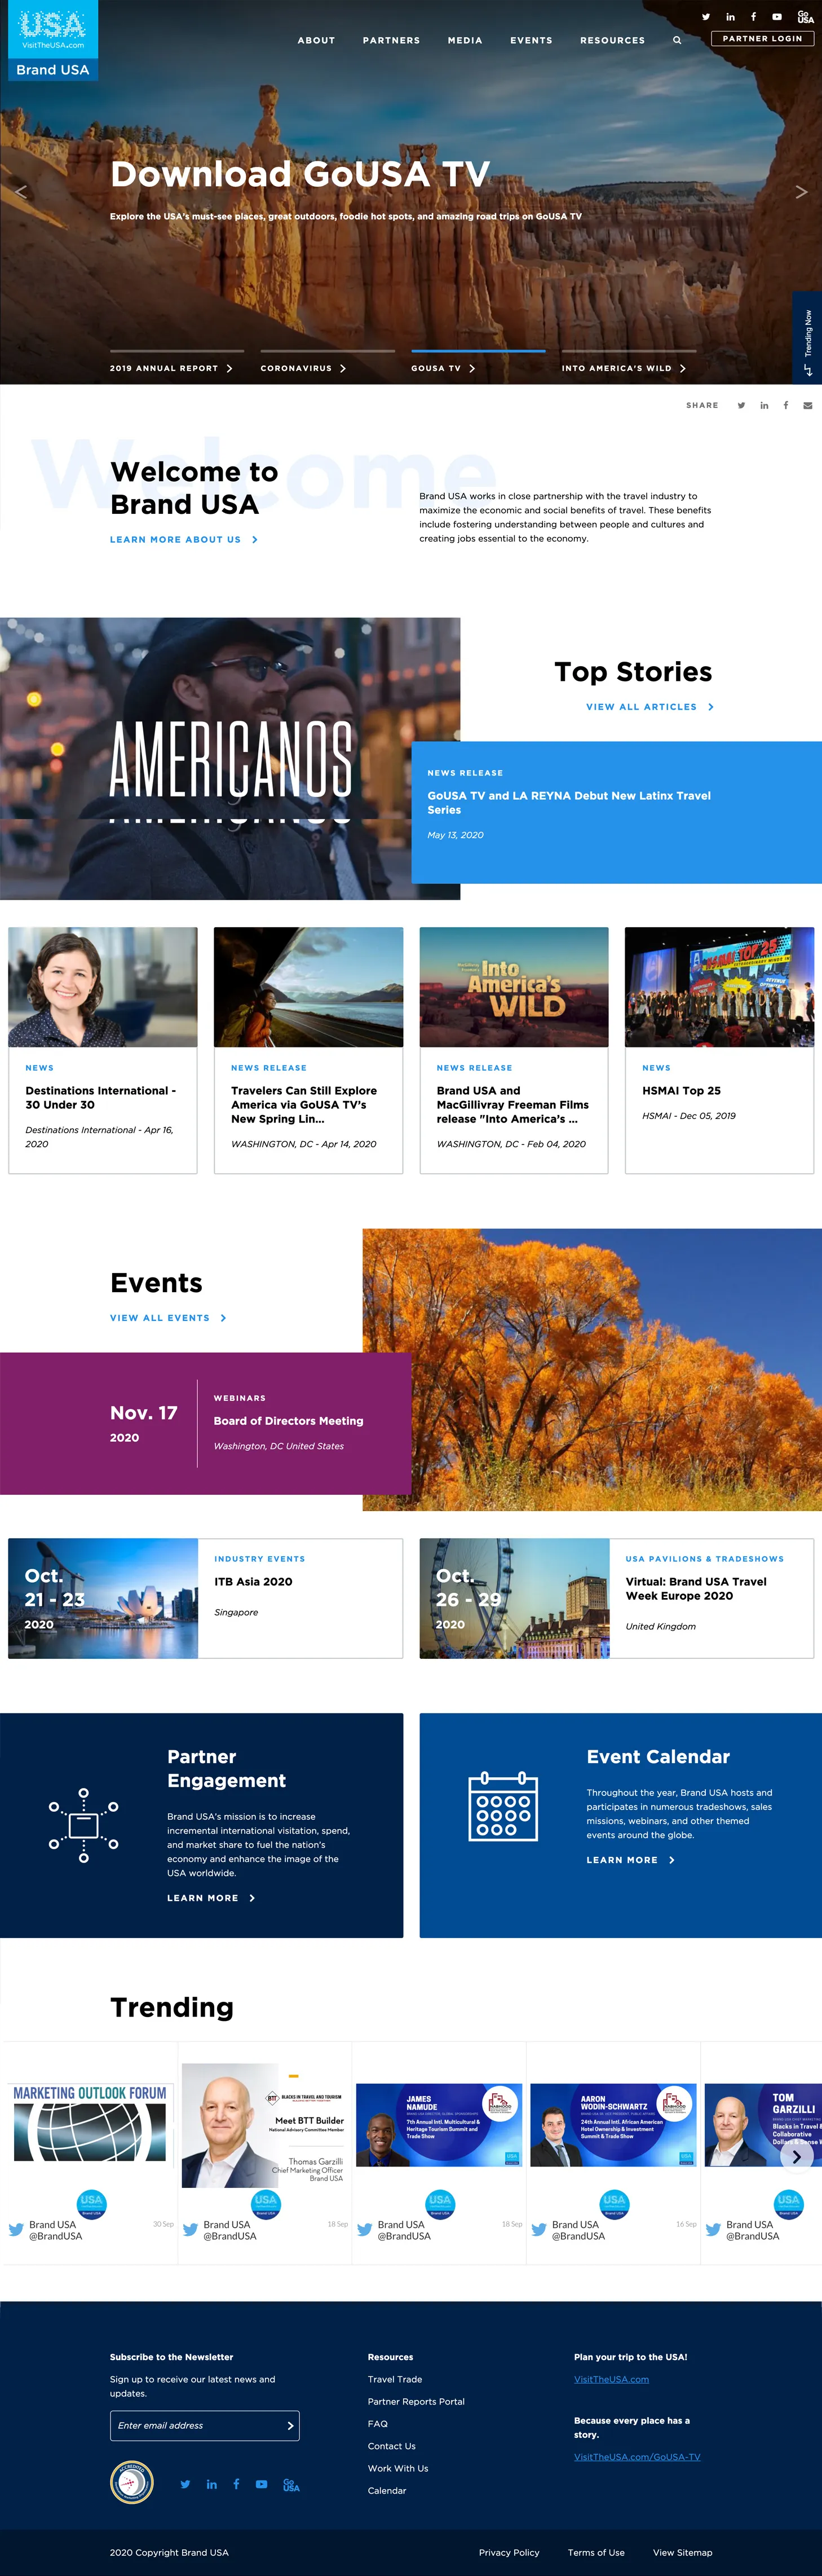Go to next hero slide arrow

800,192
